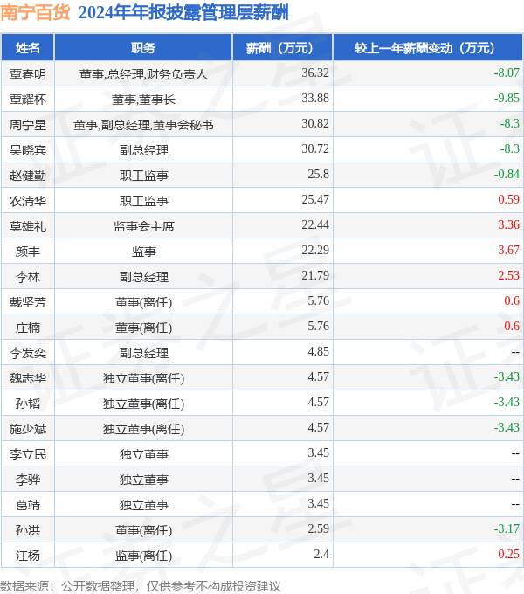Select the name 施少斌

pyautogui.click(x=28, y=429)
